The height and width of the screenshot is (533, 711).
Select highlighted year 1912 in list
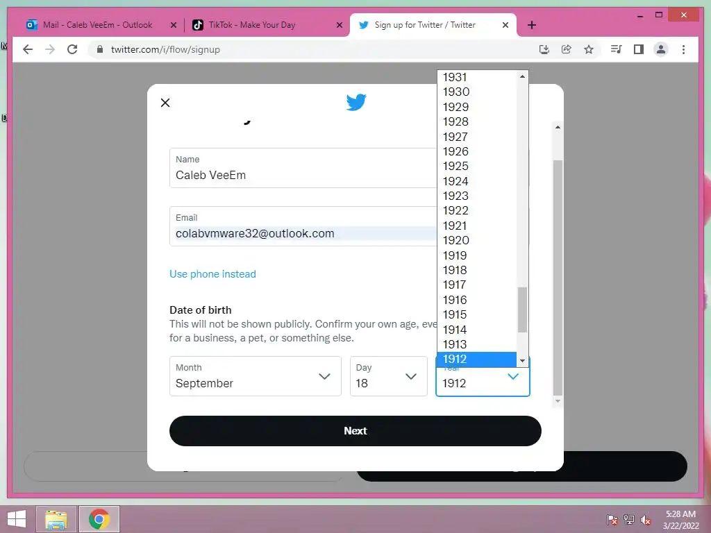click(476, 359)
